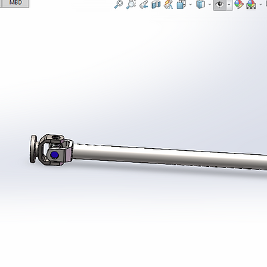Expand the View Orientation dropdown arrow

pyautogui.click(x=190, y=5)
